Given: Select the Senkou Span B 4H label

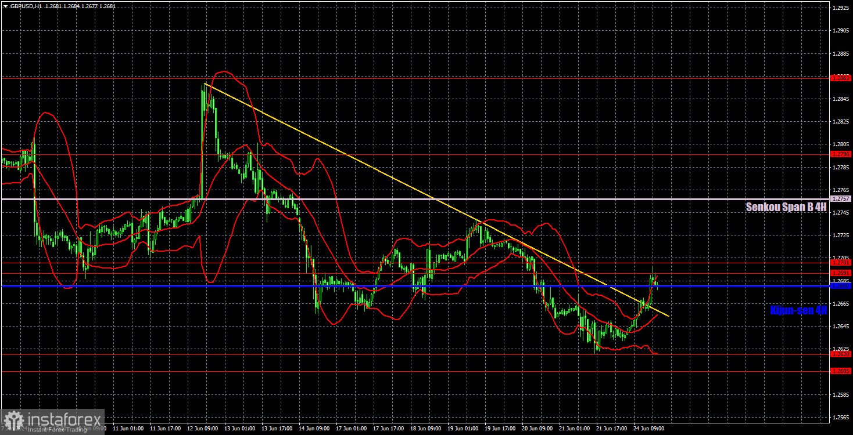Looking at the screenshot, I should 786,206.
